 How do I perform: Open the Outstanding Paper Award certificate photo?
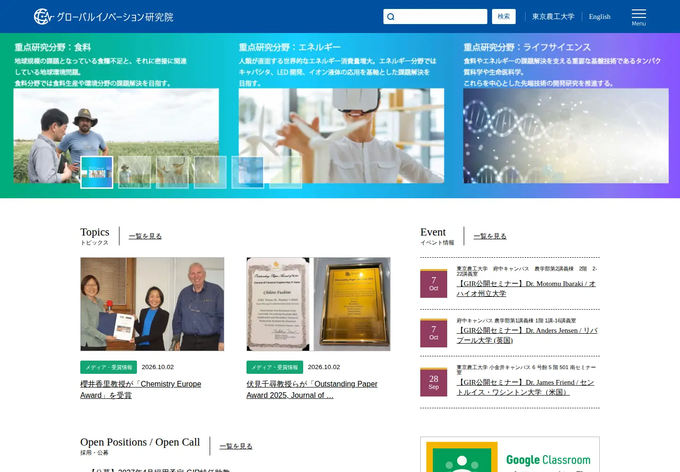pos(318,304)
